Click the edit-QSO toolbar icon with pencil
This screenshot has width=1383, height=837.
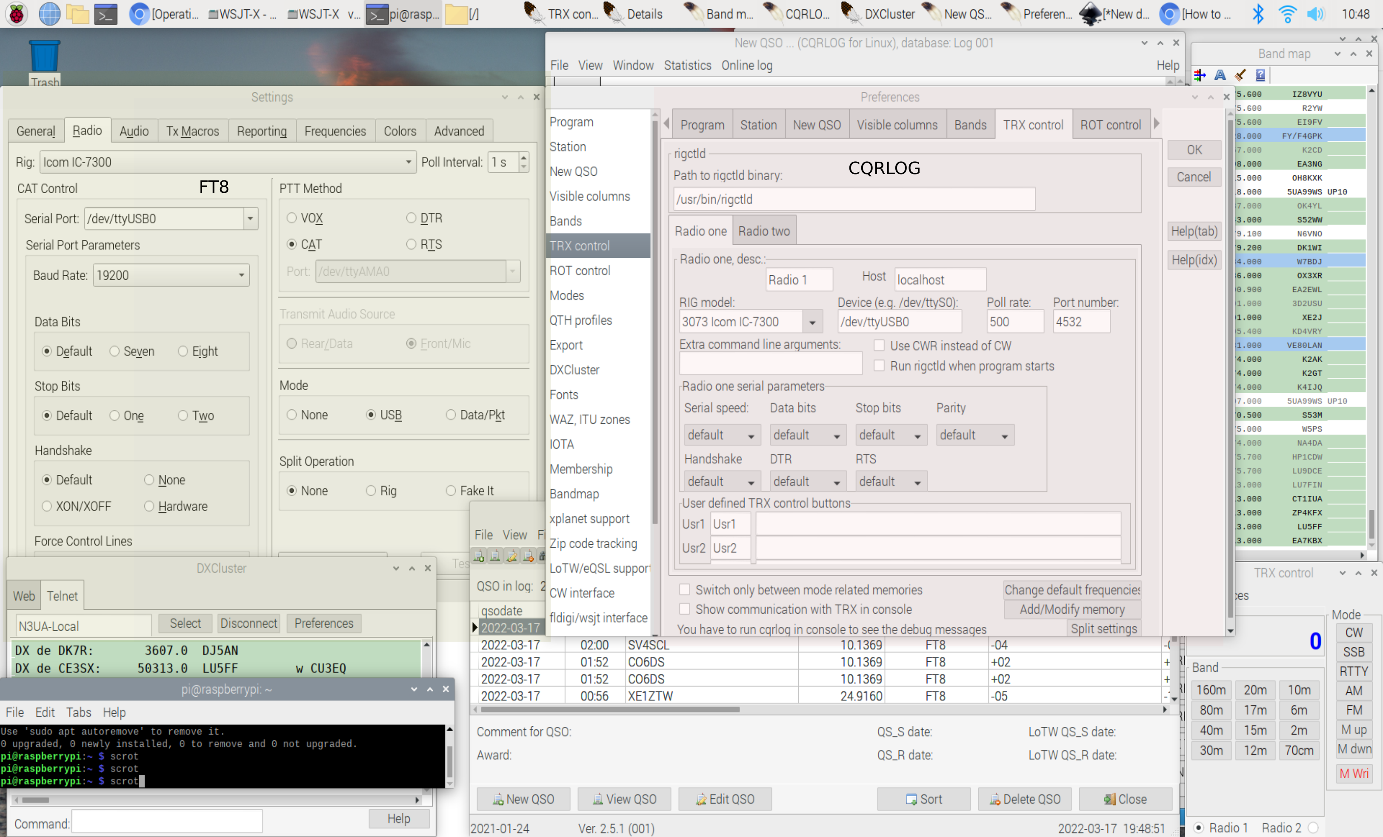point(511,556)
